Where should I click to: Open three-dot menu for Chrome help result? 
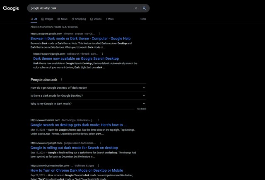point(99,34)
